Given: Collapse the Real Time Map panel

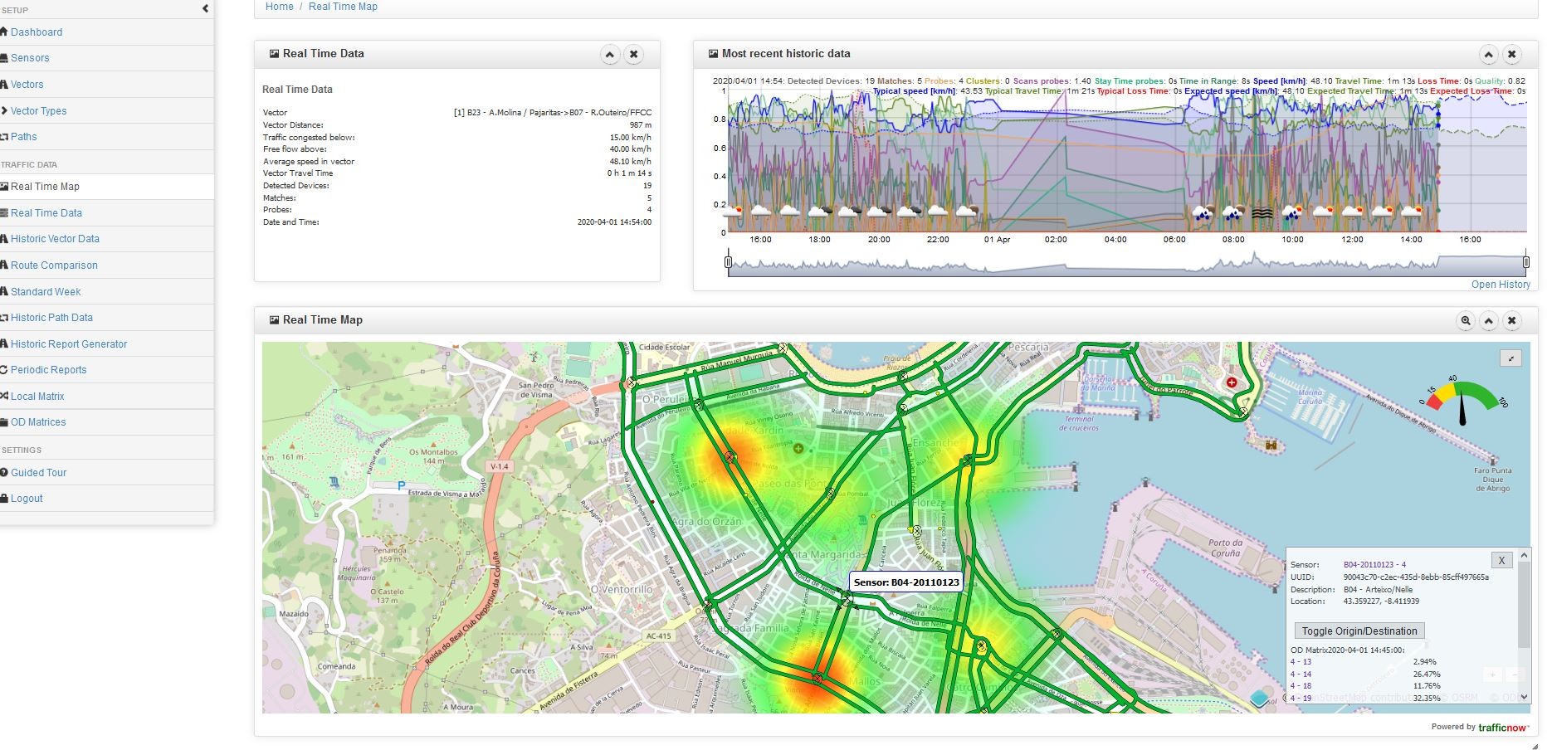Looking at the screenshot, I should coord(1489,321).
